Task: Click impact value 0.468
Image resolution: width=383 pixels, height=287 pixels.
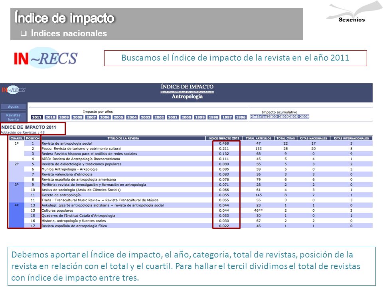Action: (224, 143)
